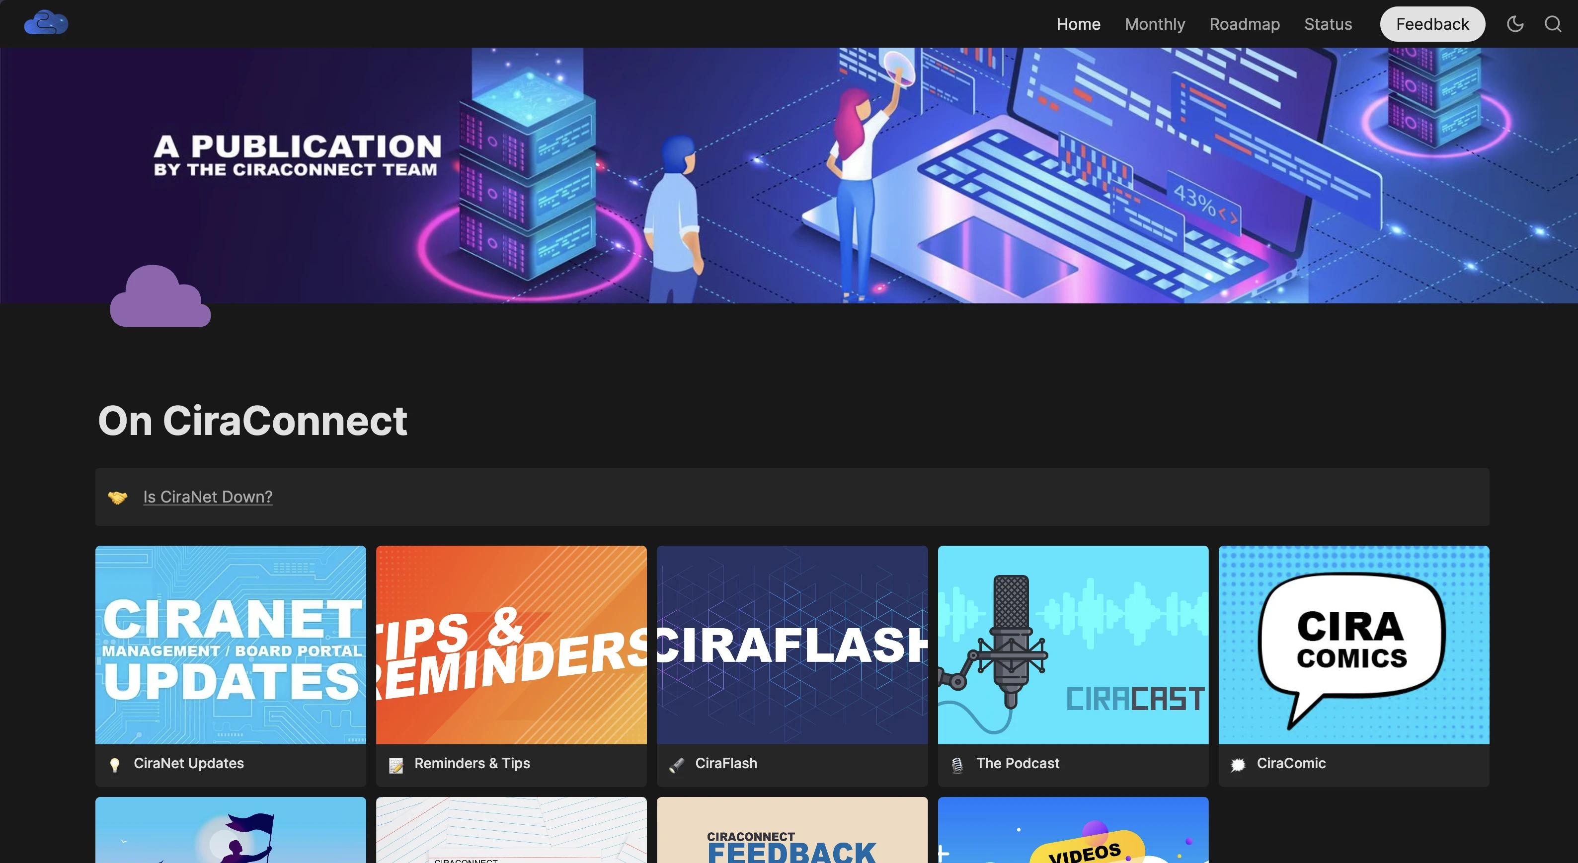Open search via magnifying glass icon
This screenshot has width=1578, height=863.
click(1552, 24)
